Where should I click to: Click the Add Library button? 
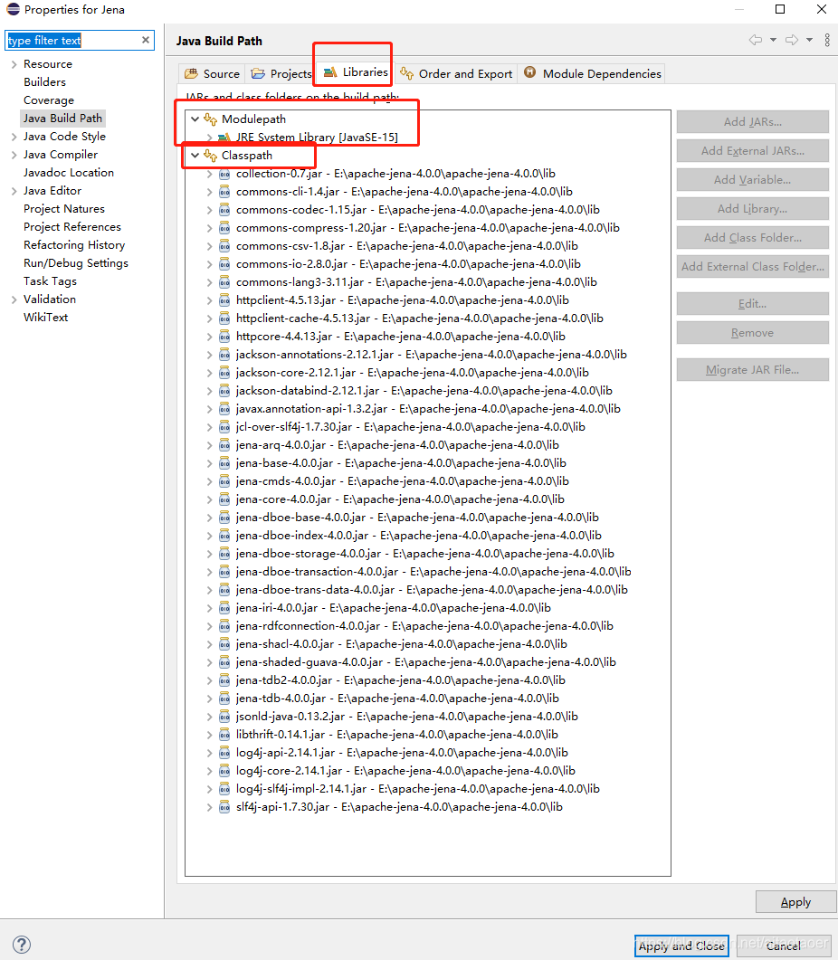tap(752, 209)
